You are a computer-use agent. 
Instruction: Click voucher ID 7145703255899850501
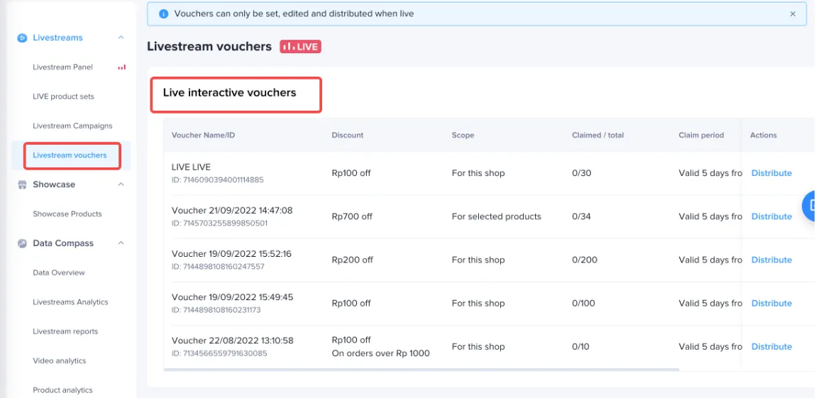219,223
